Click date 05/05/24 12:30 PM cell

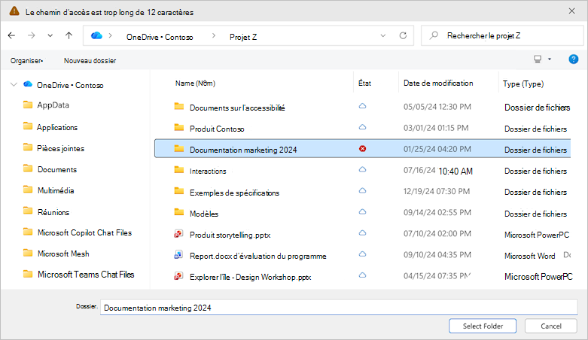point(437,107)
